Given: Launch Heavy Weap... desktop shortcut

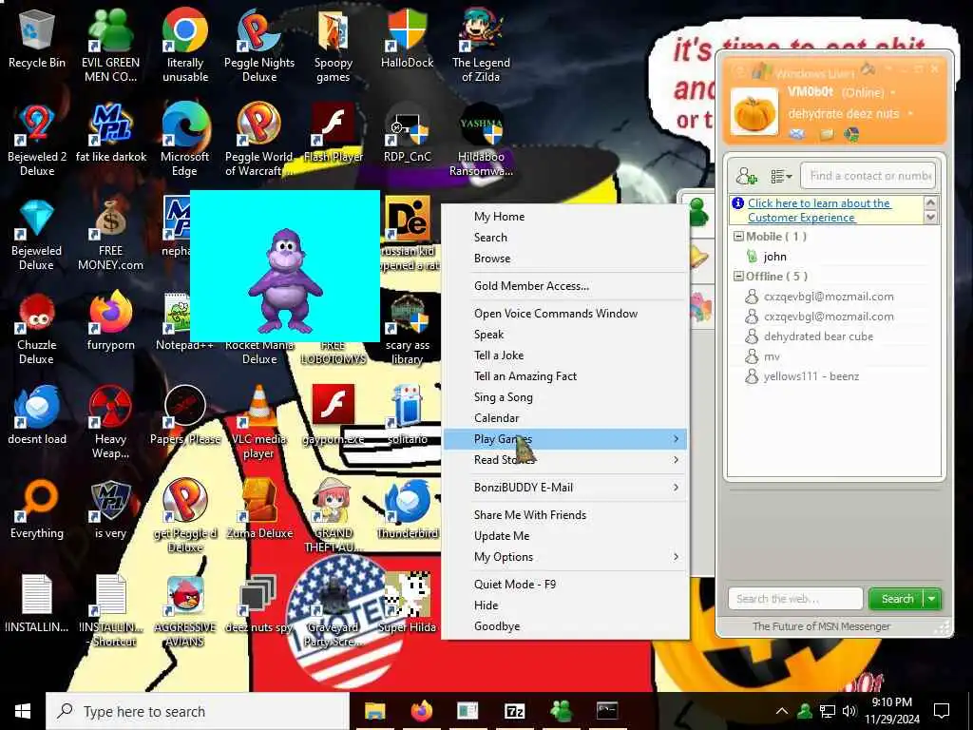Looking at the screenshot, I should tap(110, 422).
